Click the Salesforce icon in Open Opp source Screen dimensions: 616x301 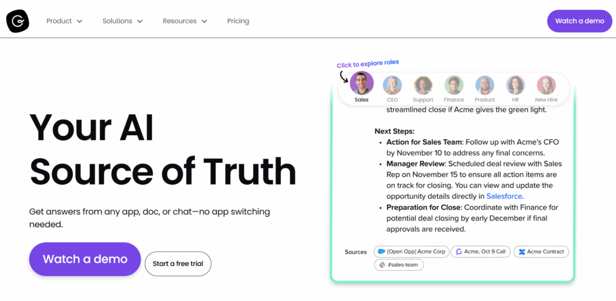tap(381, 252)
